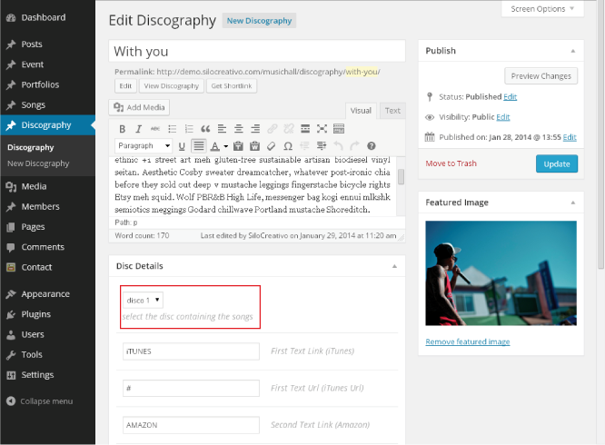Screen dimensions: 605x445
Task: Click New Discography in sidebar submenu
Action: point(38,163)
